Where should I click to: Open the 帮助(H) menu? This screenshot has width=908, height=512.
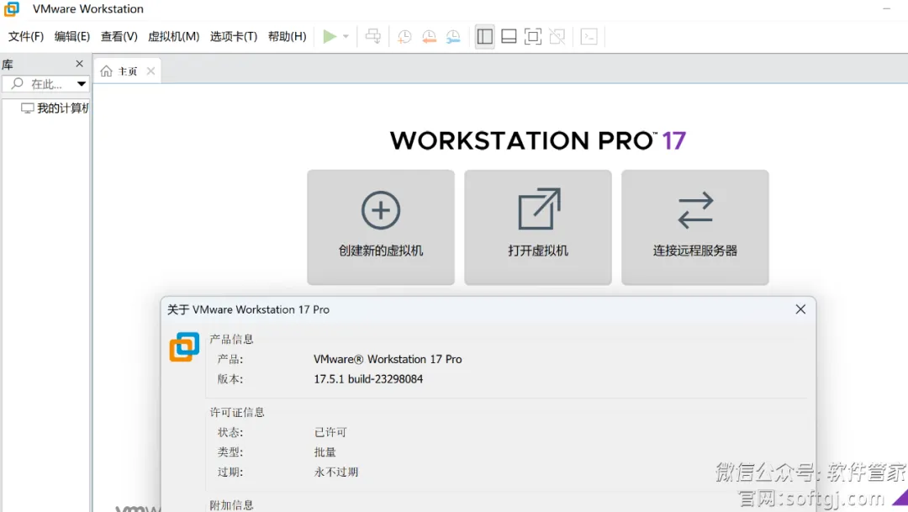287,36
